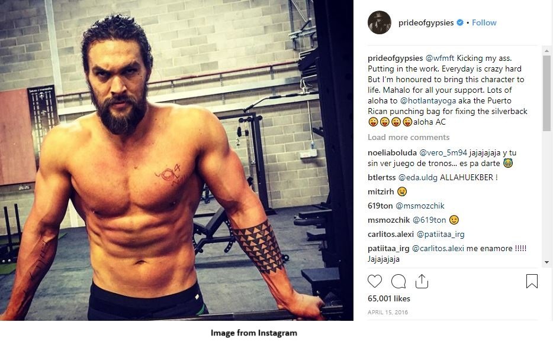Open the prideofgypsies profile avatar
The image size is (553, 348).
(379, 22)
